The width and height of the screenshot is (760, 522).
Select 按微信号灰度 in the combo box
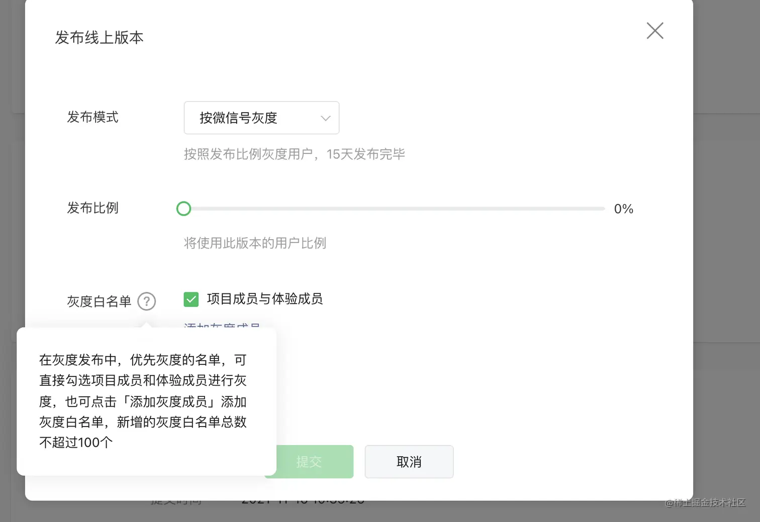[x=261, y=118]
